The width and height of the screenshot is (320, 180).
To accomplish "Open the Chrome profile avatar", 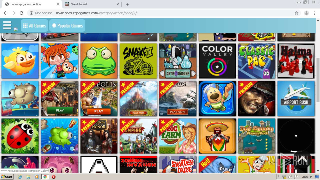I will 306,13.
